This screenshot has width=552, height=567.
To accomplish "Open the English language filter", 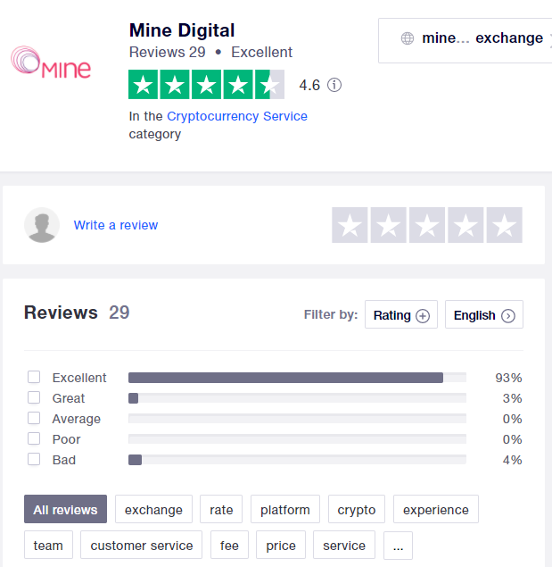I will point(484,314).
